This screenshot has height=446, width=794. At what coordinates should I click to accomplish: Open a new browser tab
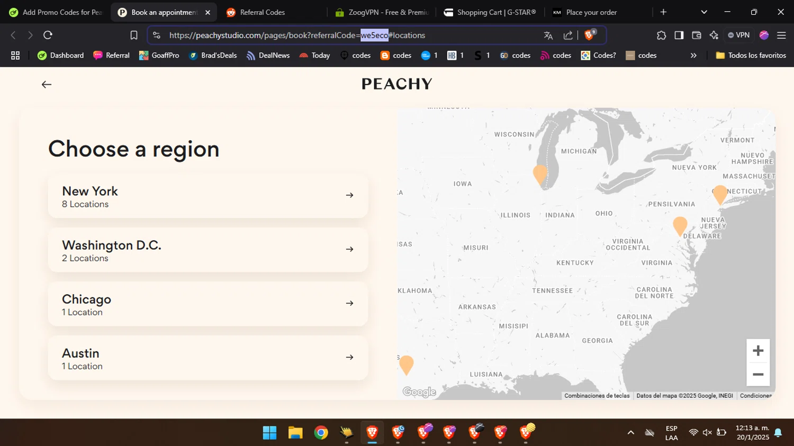click(x=663, y=12)
